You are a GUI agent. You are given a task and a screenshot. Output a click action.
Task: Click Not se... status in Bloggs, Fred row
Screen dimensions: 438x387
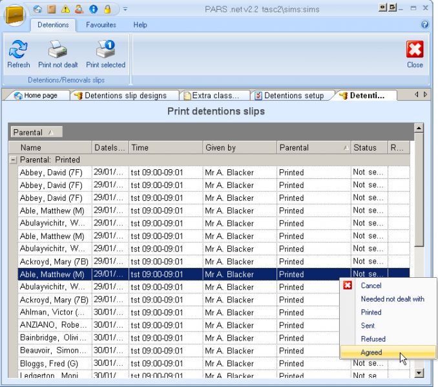368,363
